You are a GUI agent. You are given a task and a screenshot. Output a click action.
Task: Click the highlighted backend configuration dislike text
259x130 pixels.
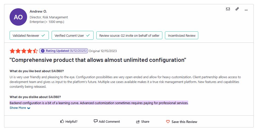(x=99, y=103)
